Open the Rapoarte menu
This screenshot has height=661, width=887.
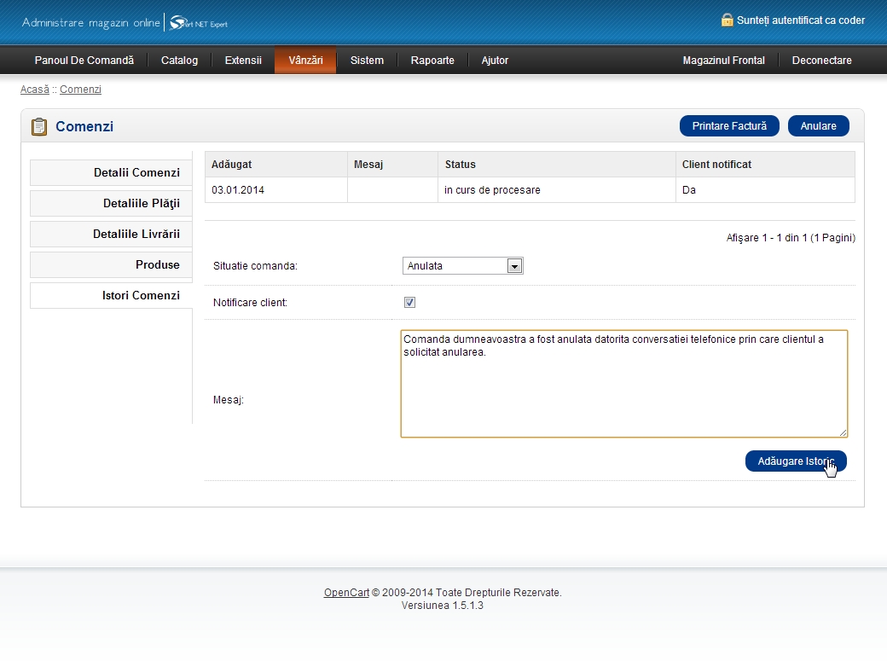(432, 61)
